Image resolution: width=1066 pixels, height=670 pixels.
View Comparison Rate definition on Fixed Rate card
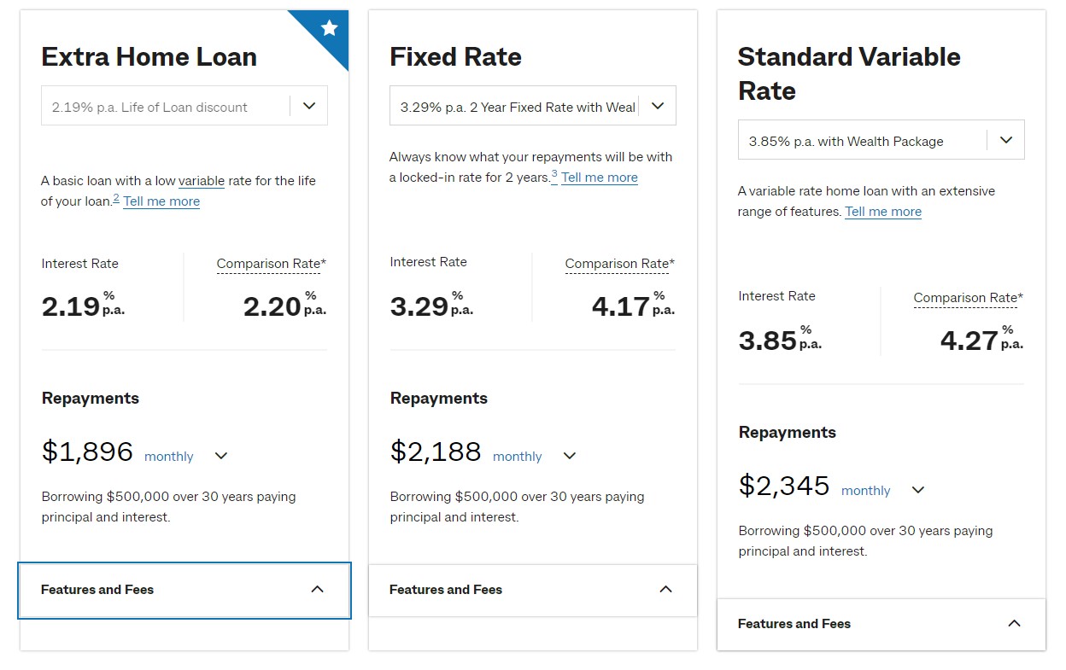(619, 262)
